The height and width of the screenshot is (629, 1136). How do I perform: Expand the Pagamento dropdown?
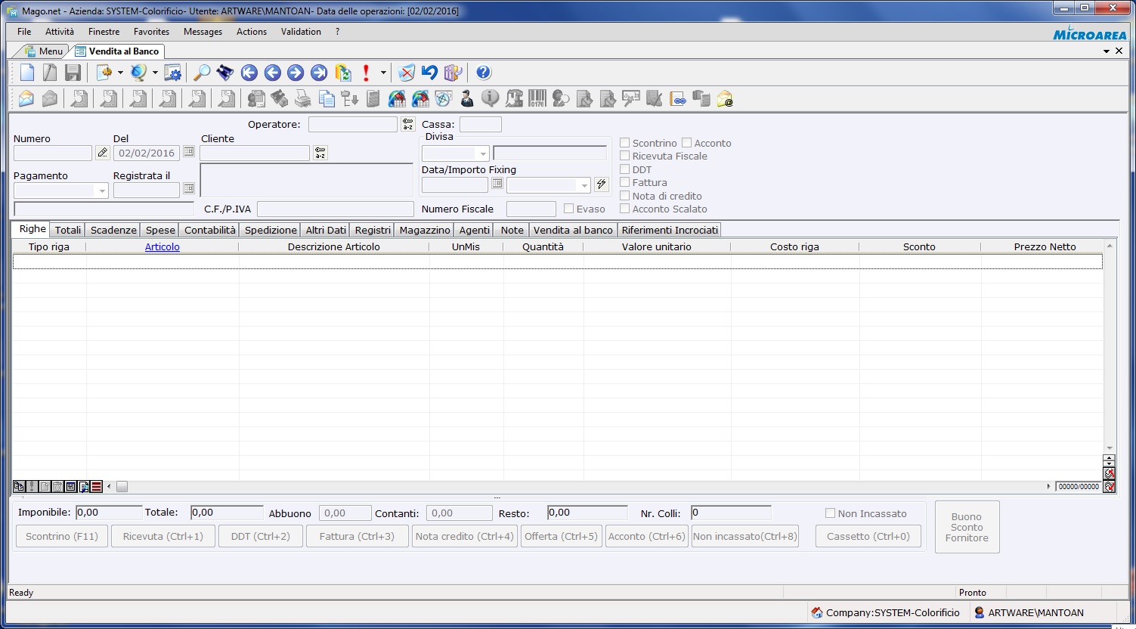(102, 191)
